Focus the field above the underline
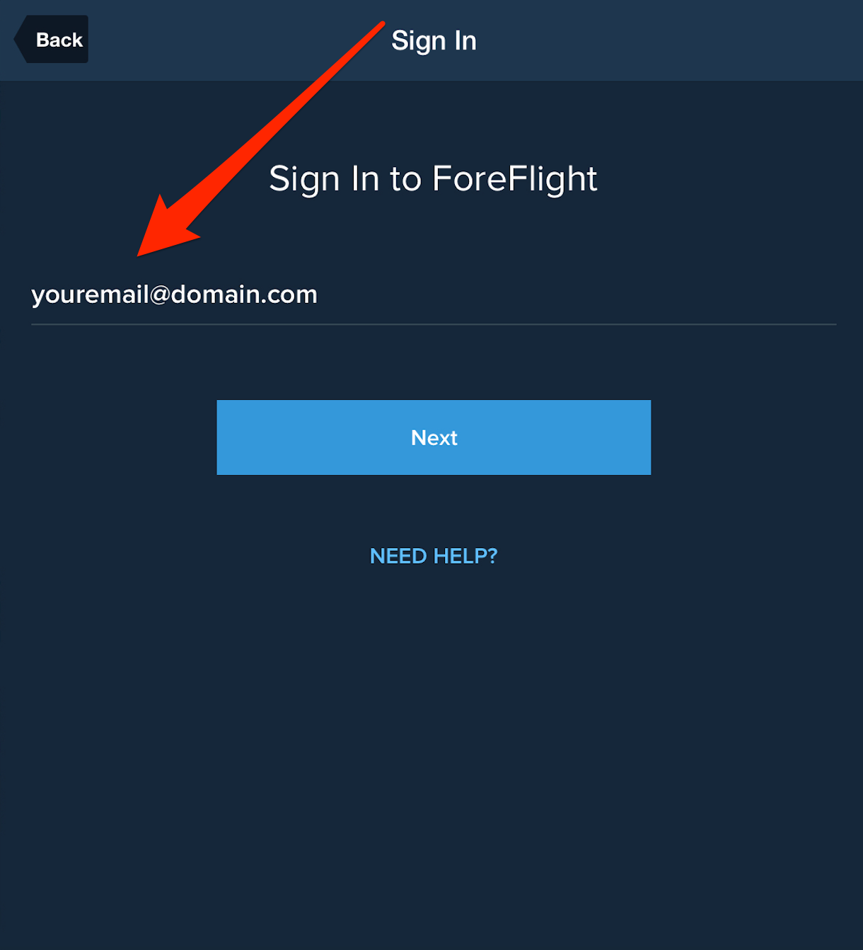Image resolution: width=863 pixels, height=950 pixels. pos(434,294)
